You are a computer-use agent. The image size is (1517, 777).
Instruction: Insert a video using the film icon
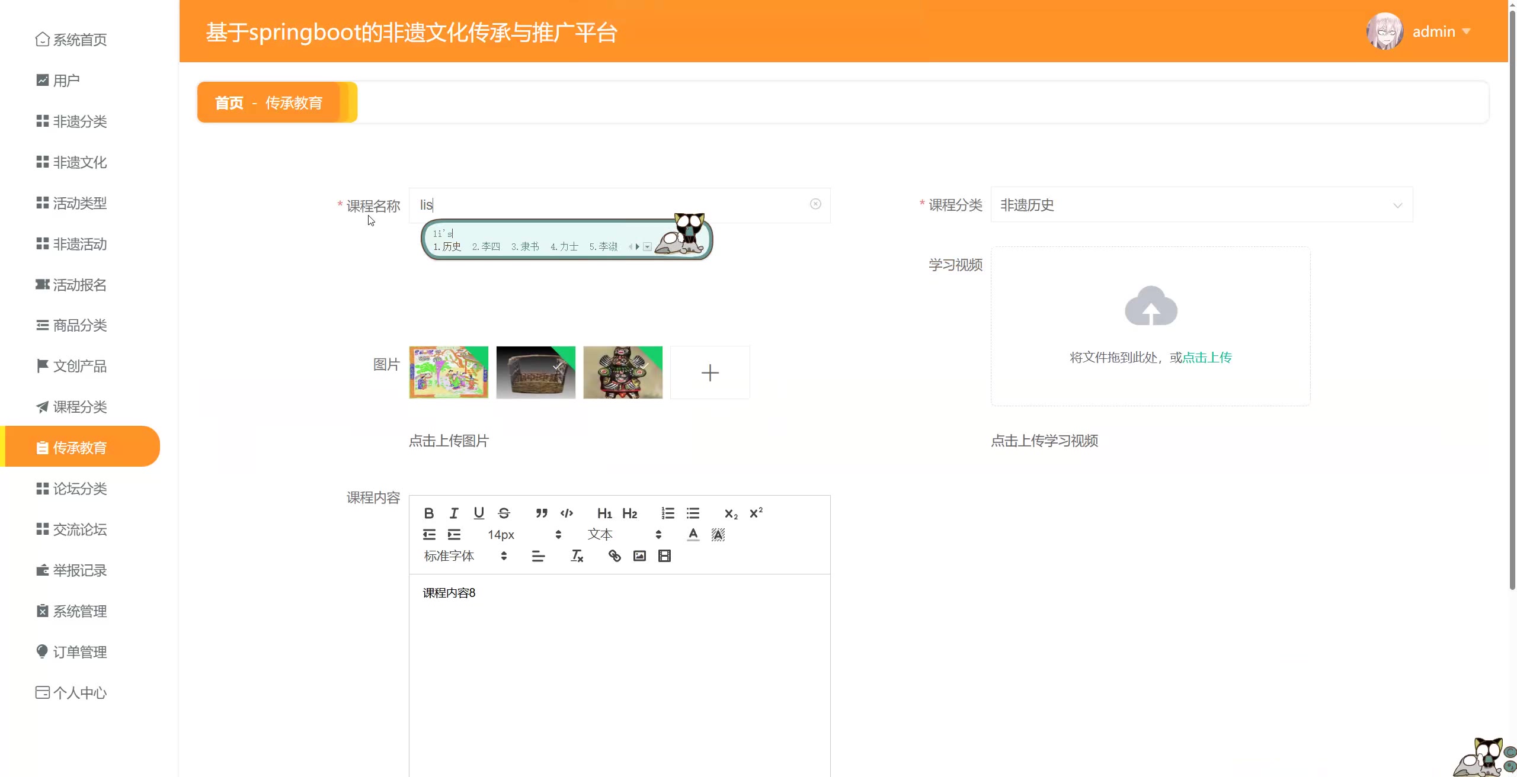[x=664, y=556]
